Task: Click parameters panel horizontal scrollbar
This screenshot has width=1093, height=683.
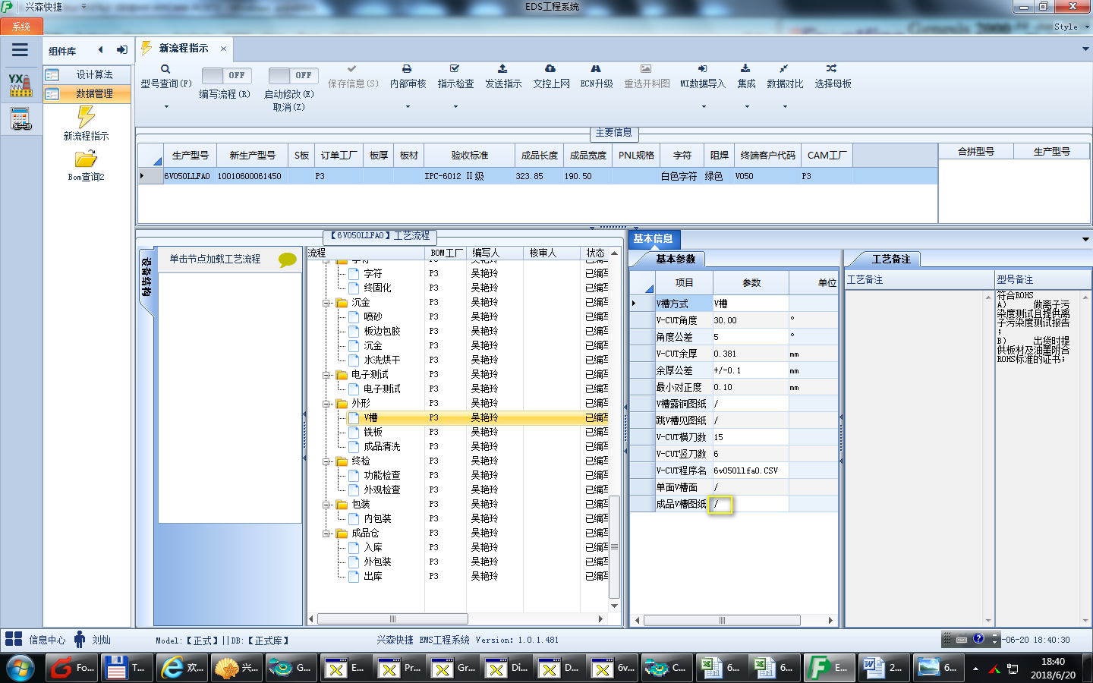Action: pos(722,620)
